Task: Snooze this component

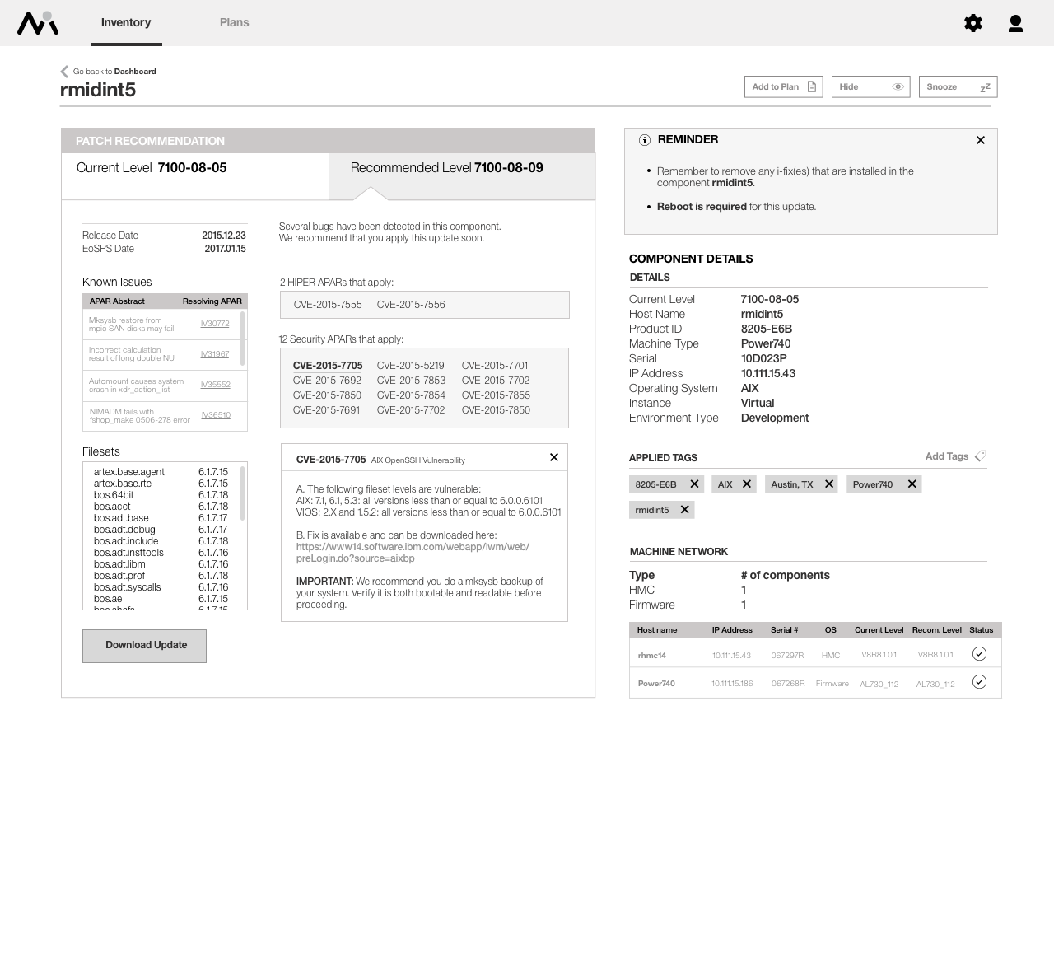Action: pyautogui.click(x=958, y=87)
